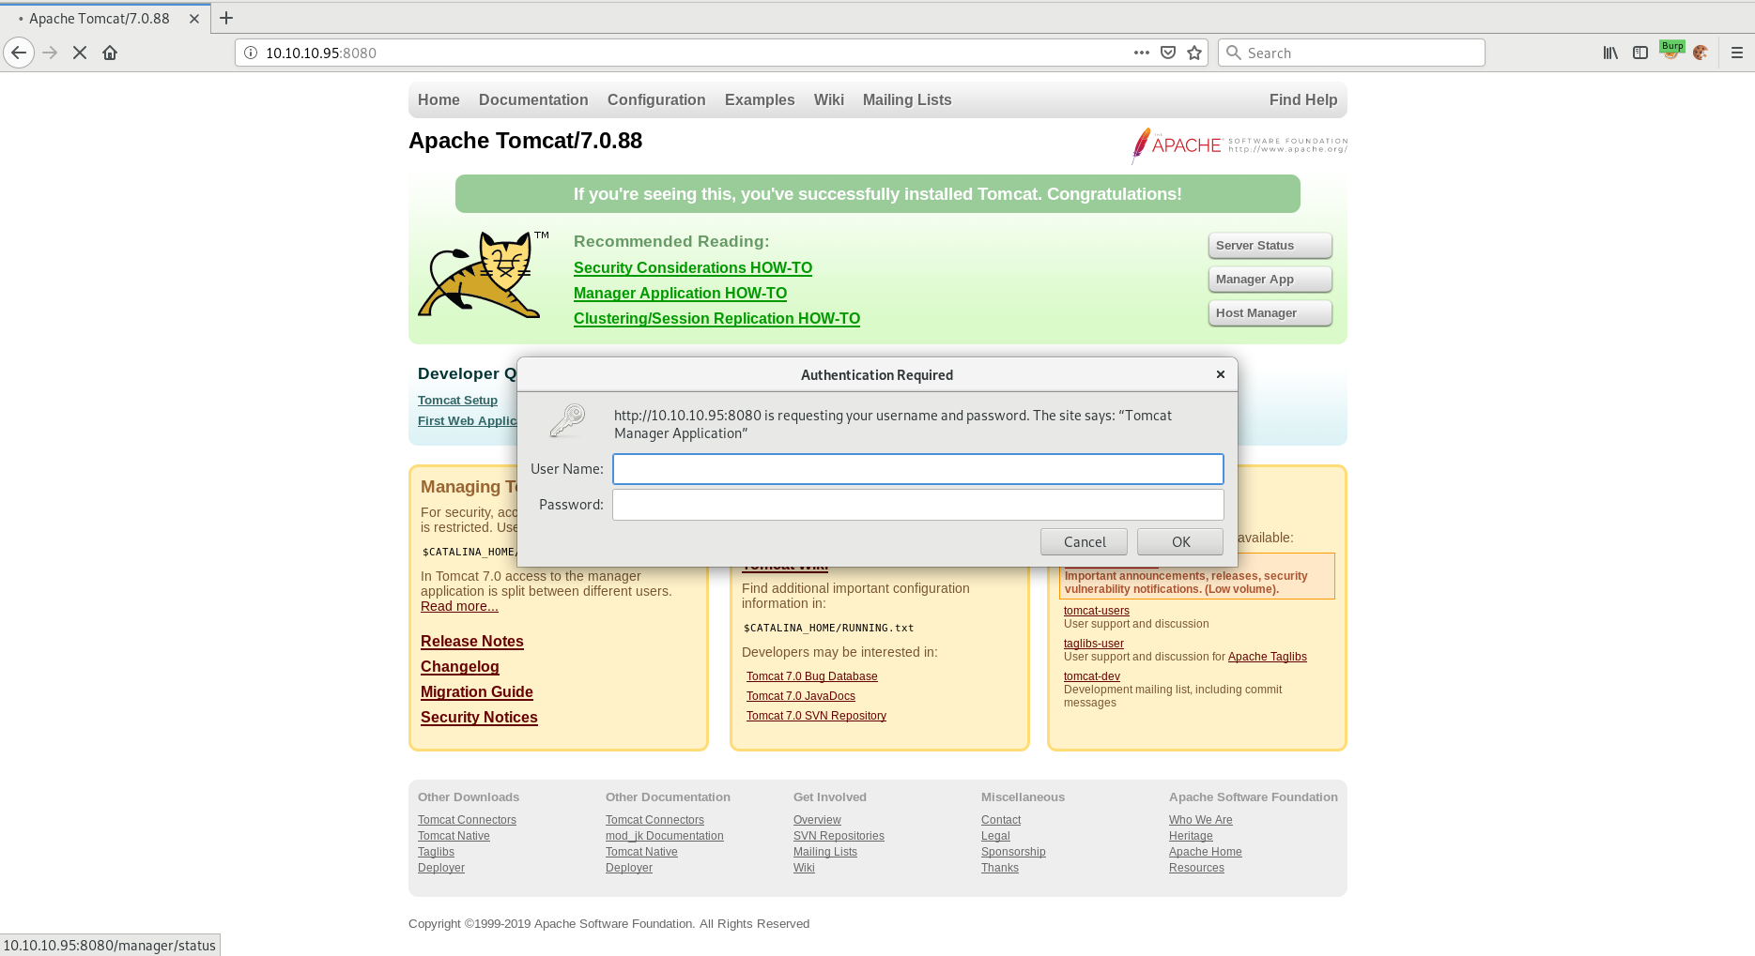Image resolution: width=1755 pixels, height=956 pixels.
Task: Open Clustering/Session Replication HOW-TO link
Action: (x=716, y=318)
